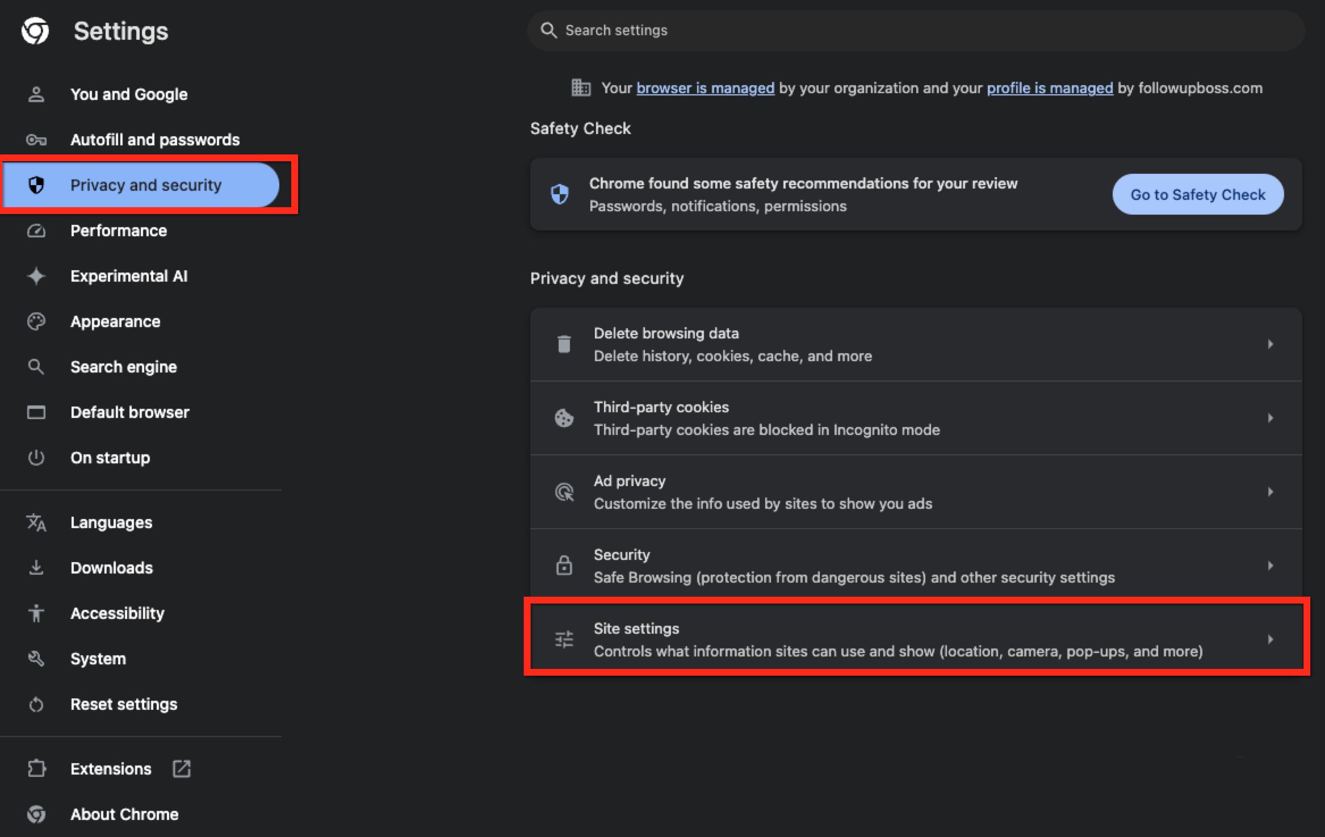Viewport: 1325px width, 837px height.
Task: Click the Autofill key icon
Action: [x=36, y=140]
